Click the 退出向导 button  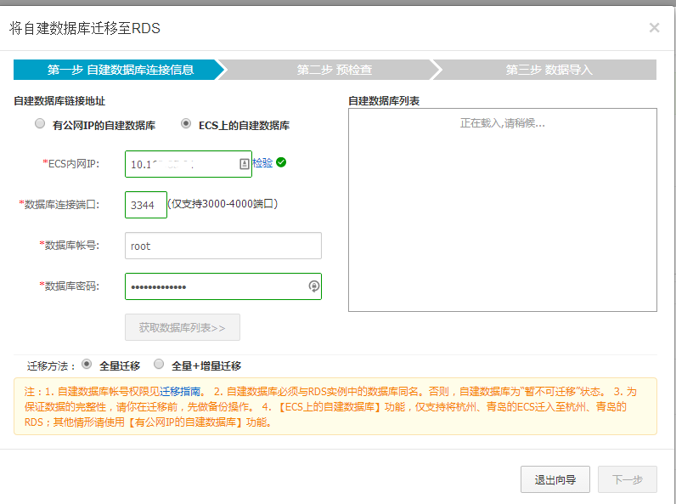pos(555,479)
